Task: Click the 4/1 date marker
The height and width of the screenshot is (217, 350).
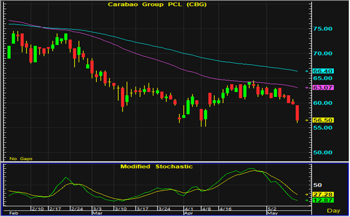Action: [189, 209]
